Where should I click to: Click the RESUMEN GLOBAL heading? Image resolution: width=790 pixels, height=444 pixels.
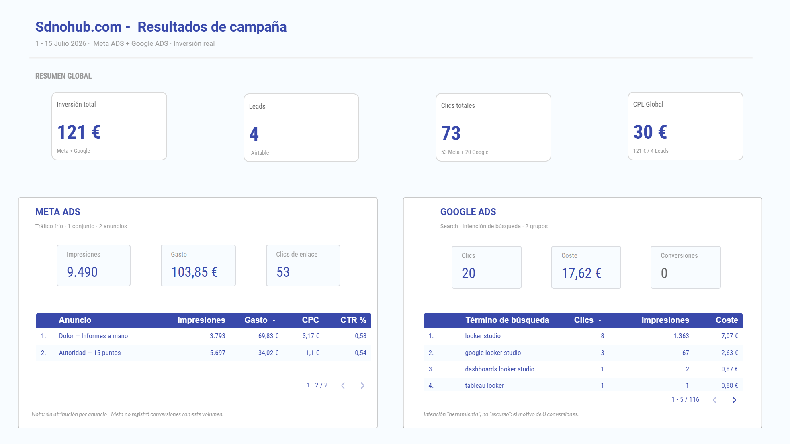63,76
